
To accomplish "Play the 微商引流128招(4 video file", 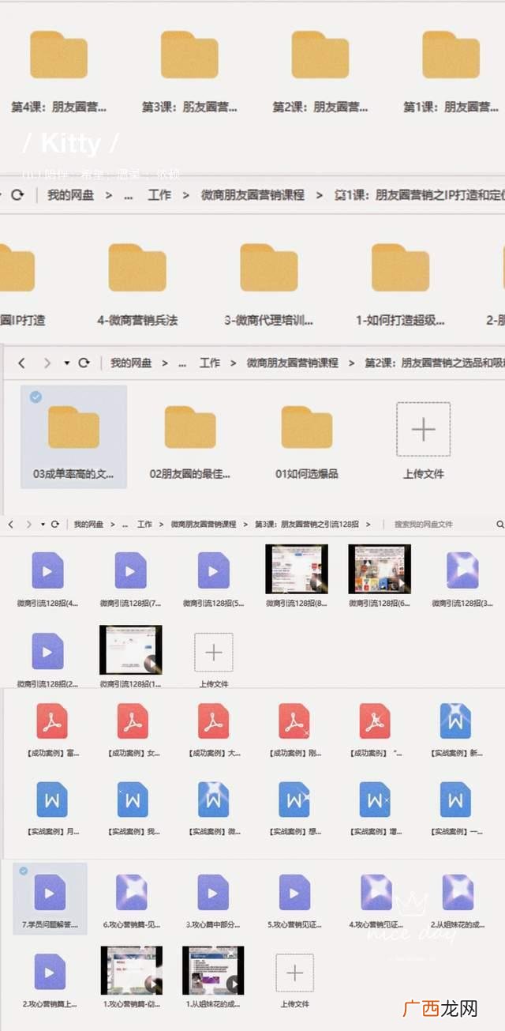I will 47,570.
